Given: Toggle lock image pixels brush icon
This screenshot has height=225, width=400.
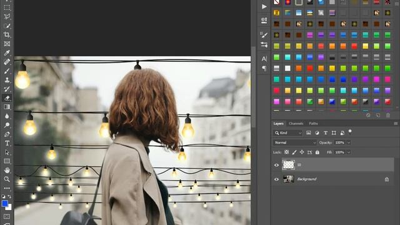Looking at the screenshot, I should click(294, 152).
